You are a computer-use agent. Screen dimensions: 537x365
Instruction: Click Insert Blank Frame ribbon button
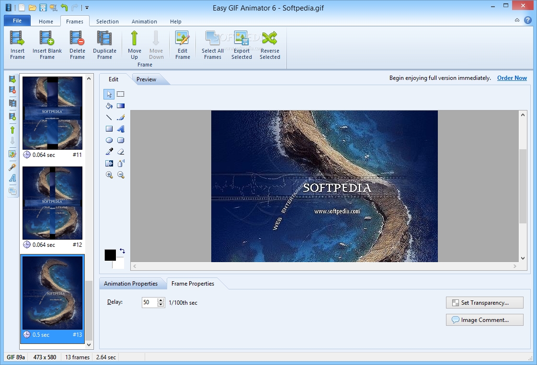[47, 45]
